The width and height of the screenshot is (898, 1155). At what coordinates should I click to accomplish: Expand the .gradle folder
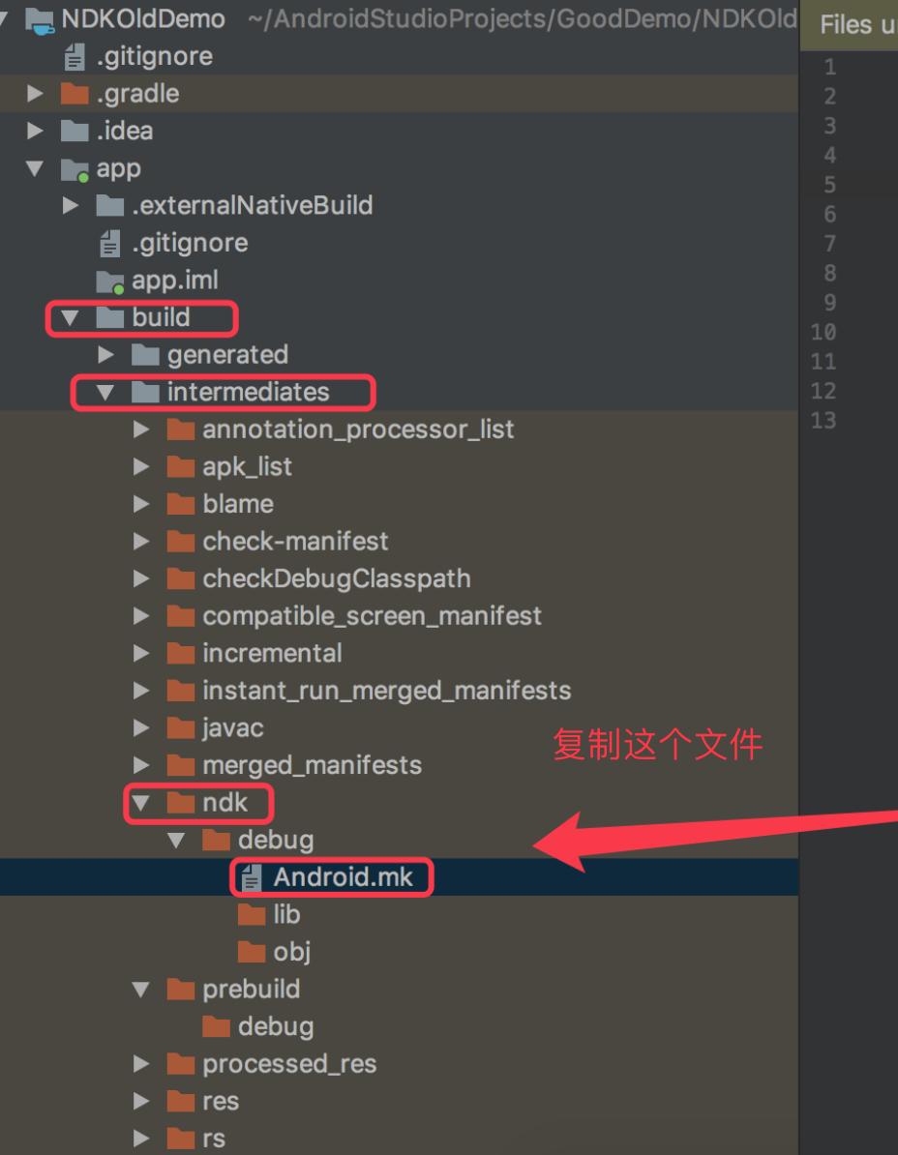[35, 93]
